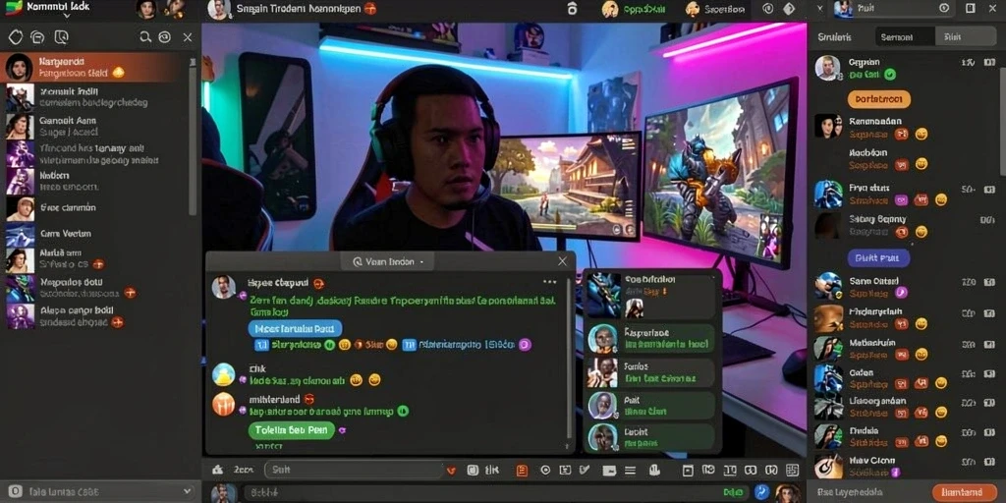Click the heart-shaped outline icon in left panel toolbar
The width and height of the screenshot is (1006, 503).
point(15,38)
